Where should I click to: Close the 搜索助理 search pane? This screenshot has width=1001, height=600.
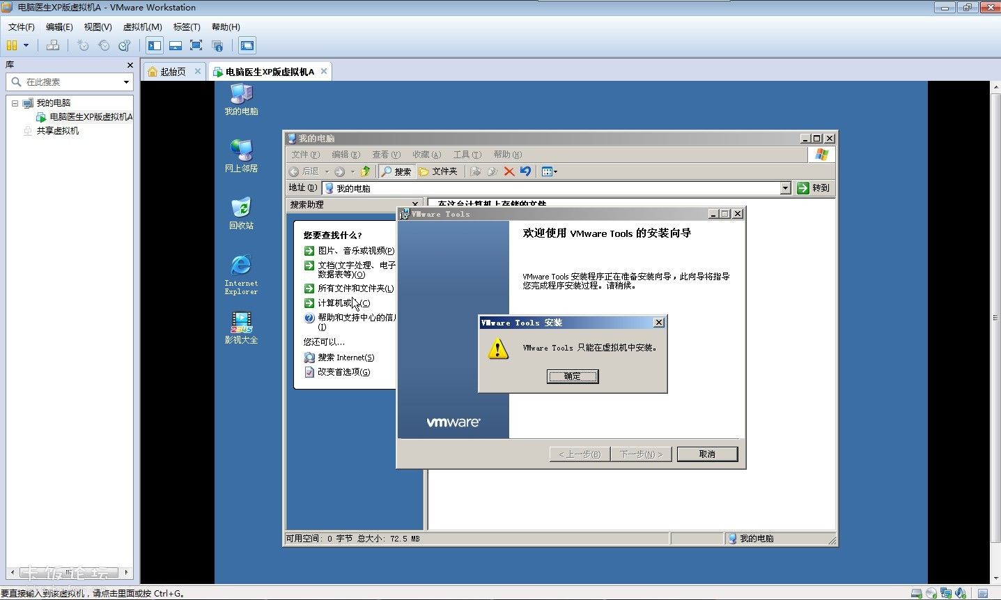pos(415,205)
